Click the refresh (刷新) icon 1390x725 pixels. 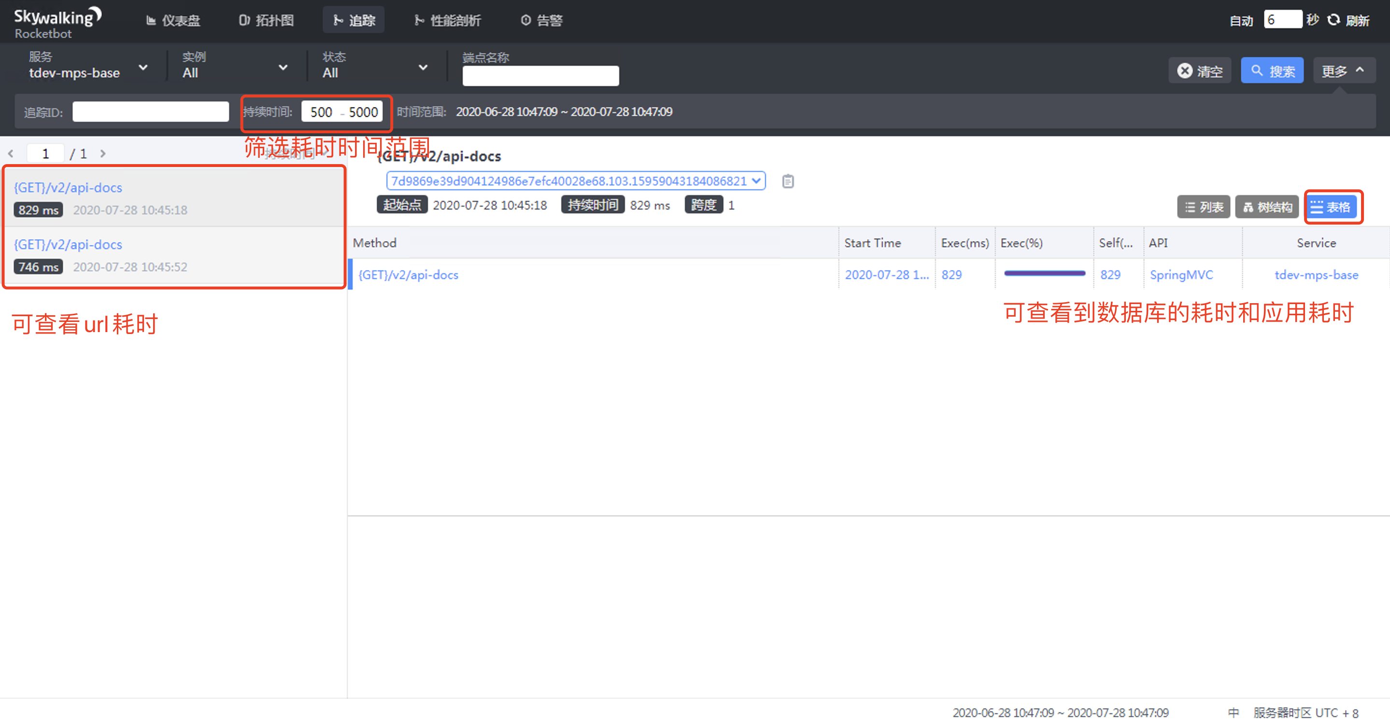coord(1333,20)
